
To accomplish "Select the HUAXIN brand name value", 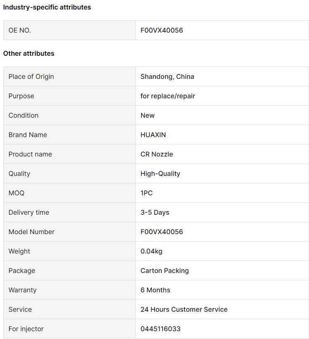I will [153, 135].
